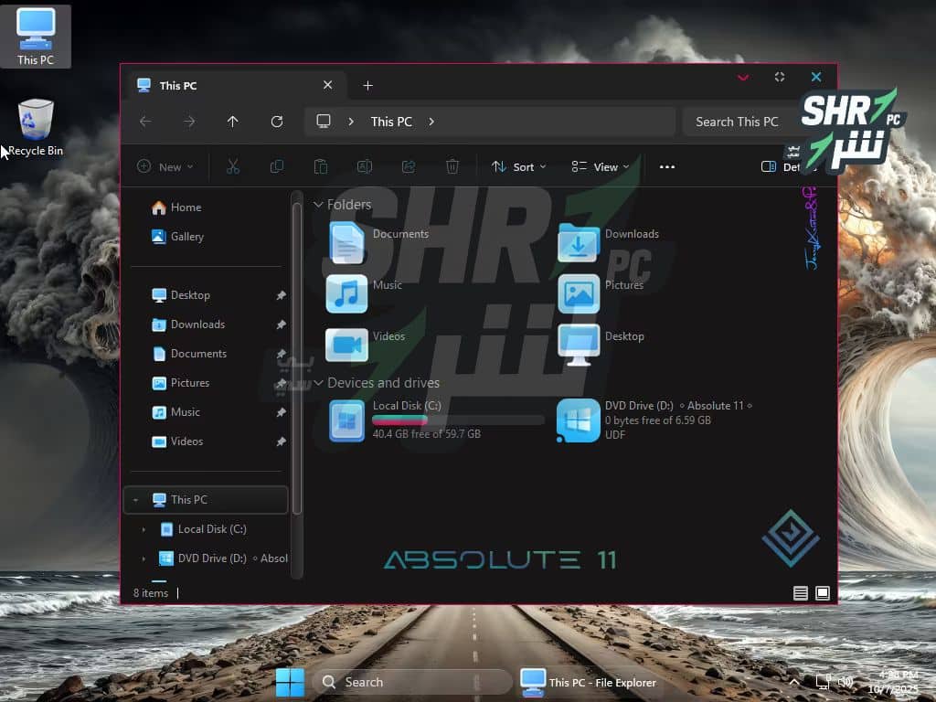This screenshot has height=702, width=936.
Task: Open the Music folder icon
Action: click(346, 293)
